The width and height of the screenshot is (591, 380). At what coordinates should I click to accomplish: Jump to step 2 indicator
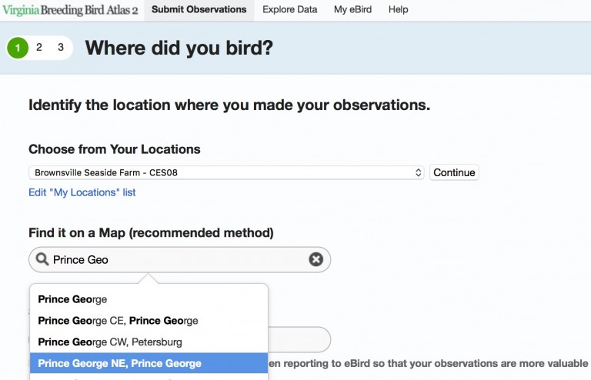(x=39, y=48)
